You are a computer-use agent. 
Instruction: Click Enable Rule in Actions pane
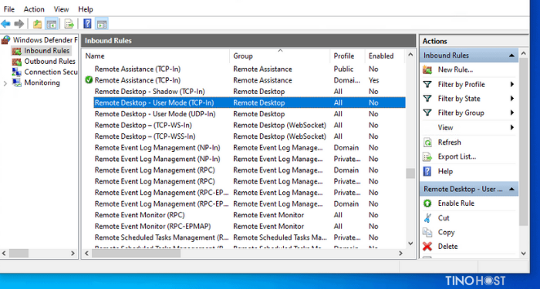456,203
